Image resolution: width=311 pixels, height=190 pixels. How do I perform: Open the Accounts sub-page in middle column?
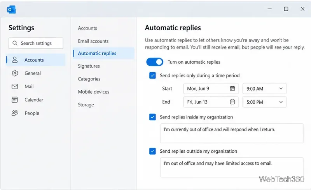pos(87,28)
